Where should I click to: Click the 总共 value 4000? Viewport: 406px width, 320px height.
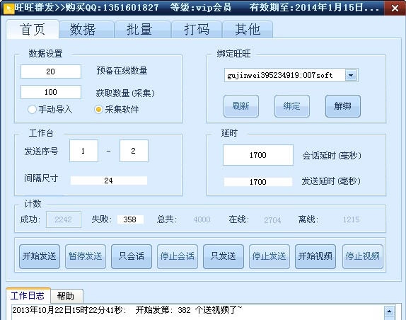pyautogui.click(x=202, y=219)
